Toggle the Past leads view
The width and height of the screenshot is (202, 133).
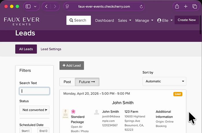67,82
